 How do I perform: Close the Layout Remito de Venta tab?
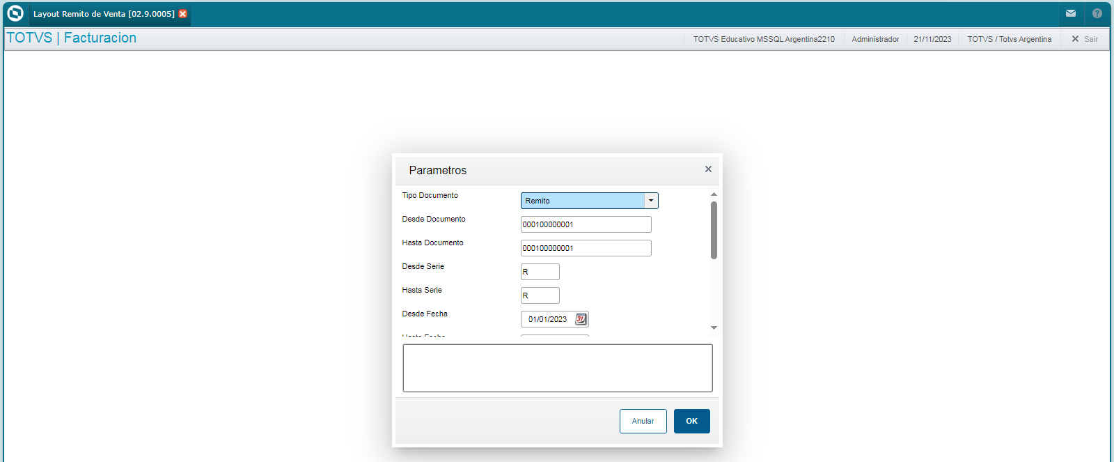point(183,14)
